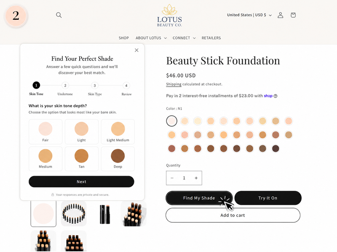The height and width of the screenshot is (252, 337).
Task: Select the Fair skin tone option
Action: tap(45, 131)
